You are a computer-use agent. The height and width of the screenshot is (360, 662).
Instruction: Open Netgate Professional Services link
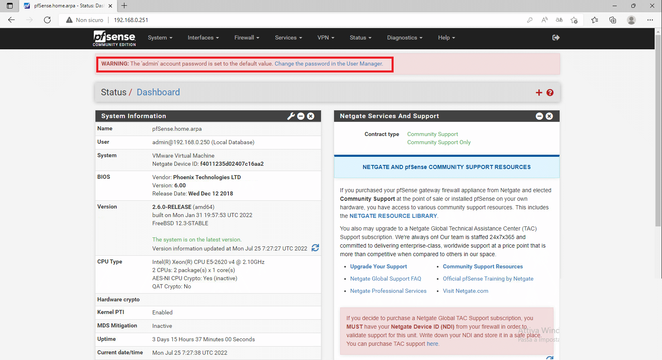tap(388, 291)
